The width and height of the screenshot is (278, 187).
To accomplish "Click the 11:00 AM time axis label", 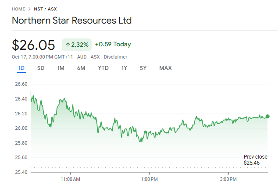I will coord(70,179).
